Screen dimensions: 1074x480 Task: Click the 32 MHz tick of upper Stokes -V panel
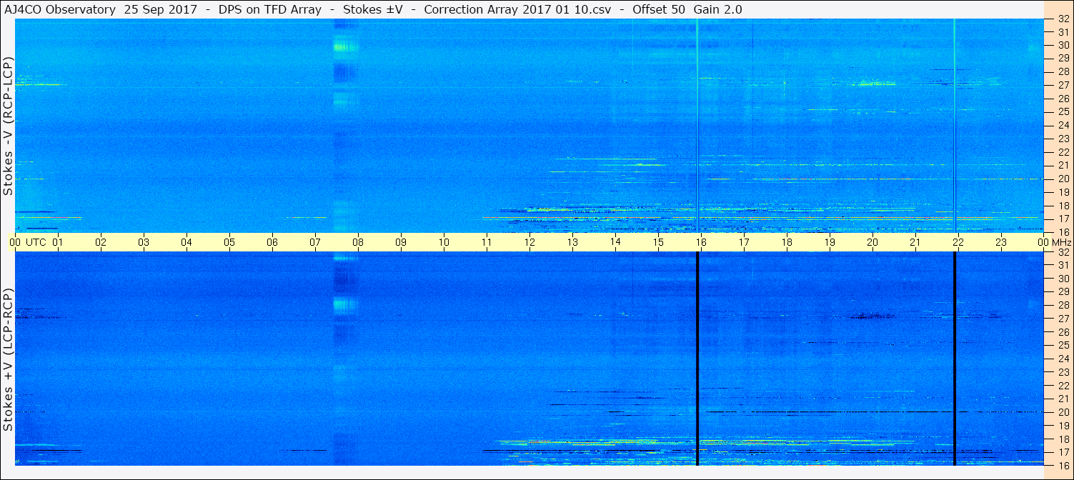(1063, 19)
